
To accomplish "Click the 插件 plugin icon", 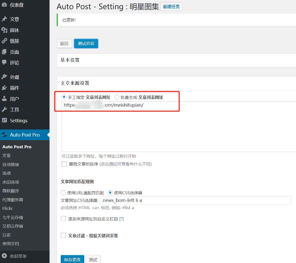I will coord(4,88).
